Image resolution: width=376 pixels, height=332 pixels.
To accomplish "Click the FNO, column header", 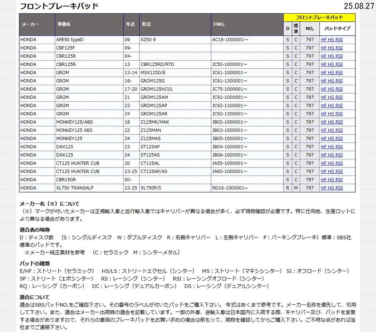I will [219, 24].
